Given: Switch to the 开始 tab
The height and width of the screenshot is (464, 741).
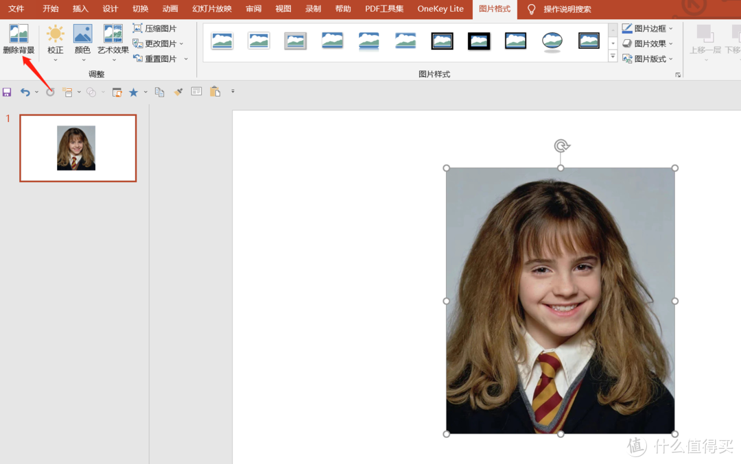Looking at the screenshot, I should click(51, 9).
